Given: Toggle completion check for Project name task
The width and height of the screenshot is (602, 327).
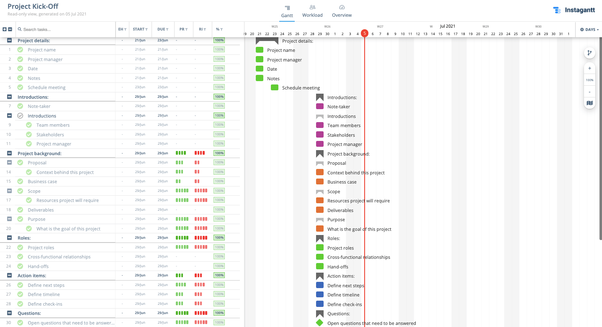Looking at the screenshot, I should click(20, 50).
